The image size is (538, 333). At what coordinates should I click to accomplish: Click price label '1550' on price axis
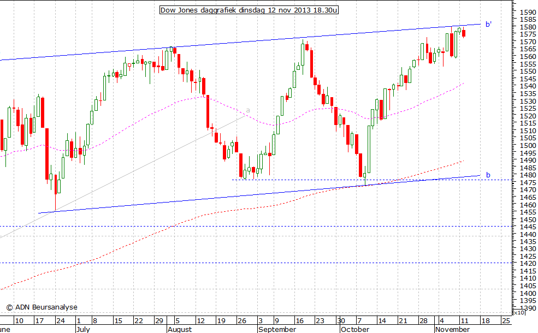click(528, 72)
